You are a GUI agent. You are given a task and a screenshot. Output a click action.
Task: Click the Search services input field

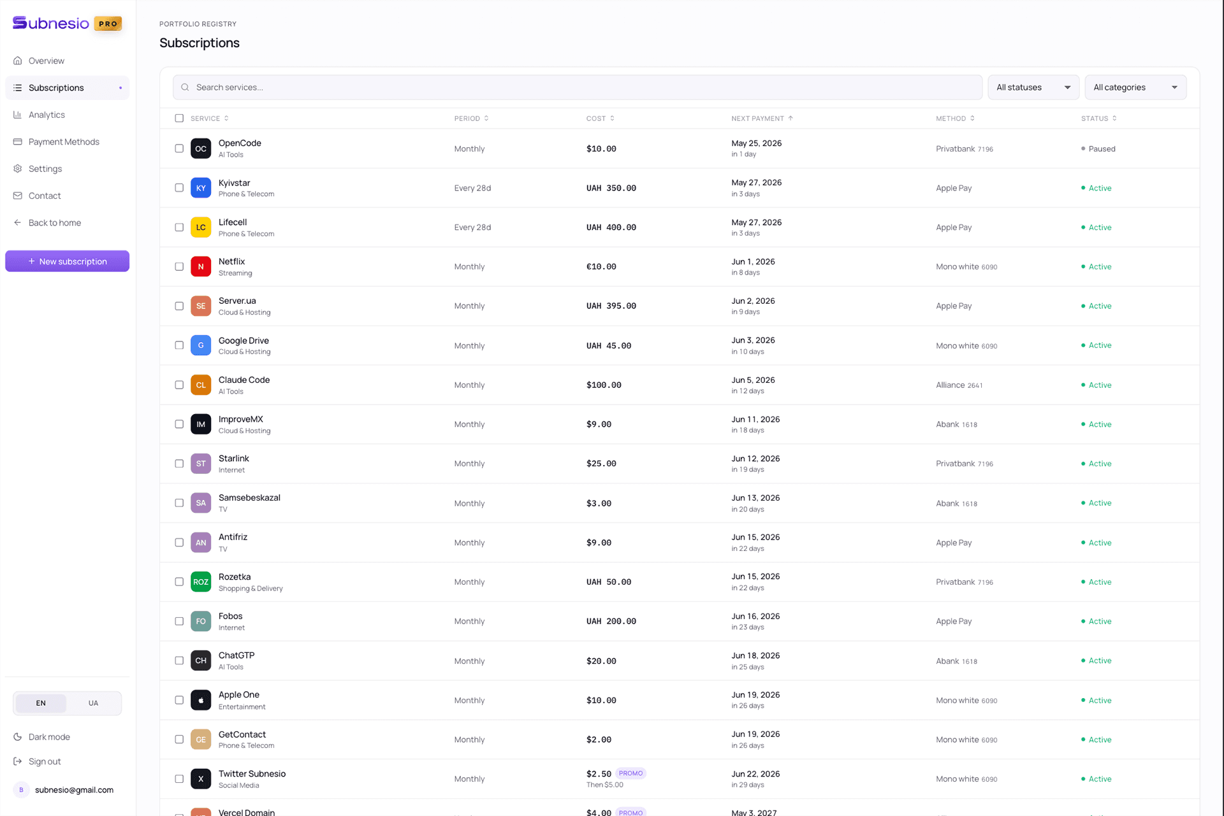coord(577,87)
